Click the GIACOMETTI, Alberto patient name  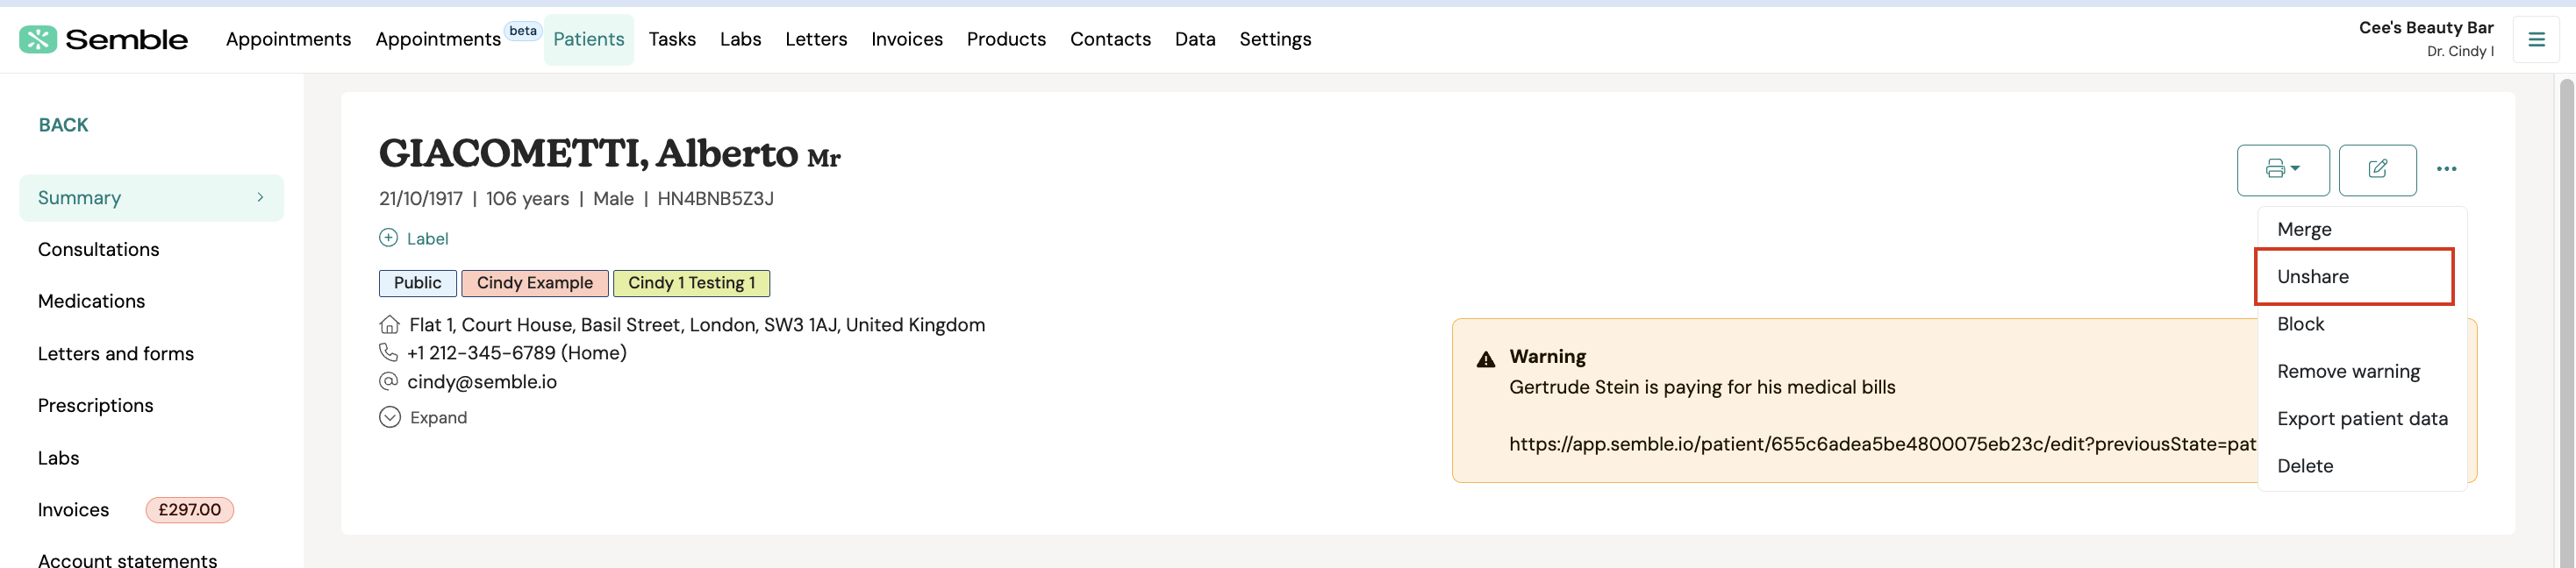pos(588,153)
